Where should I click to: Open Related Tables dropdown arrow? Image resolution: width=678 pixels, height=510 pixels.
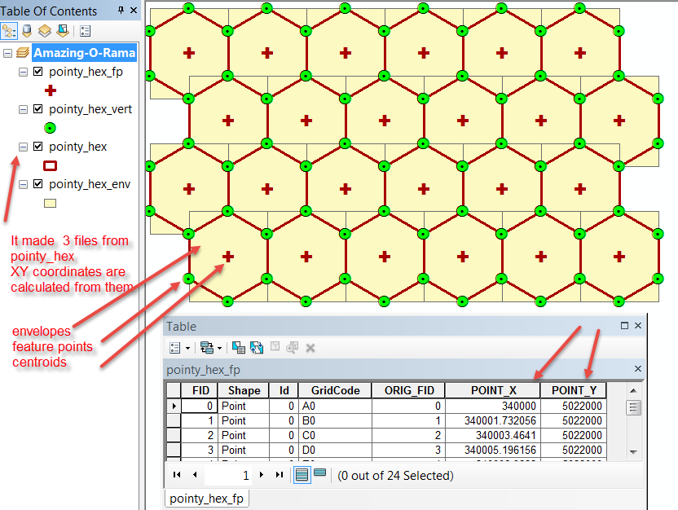[x=220, y=348]
